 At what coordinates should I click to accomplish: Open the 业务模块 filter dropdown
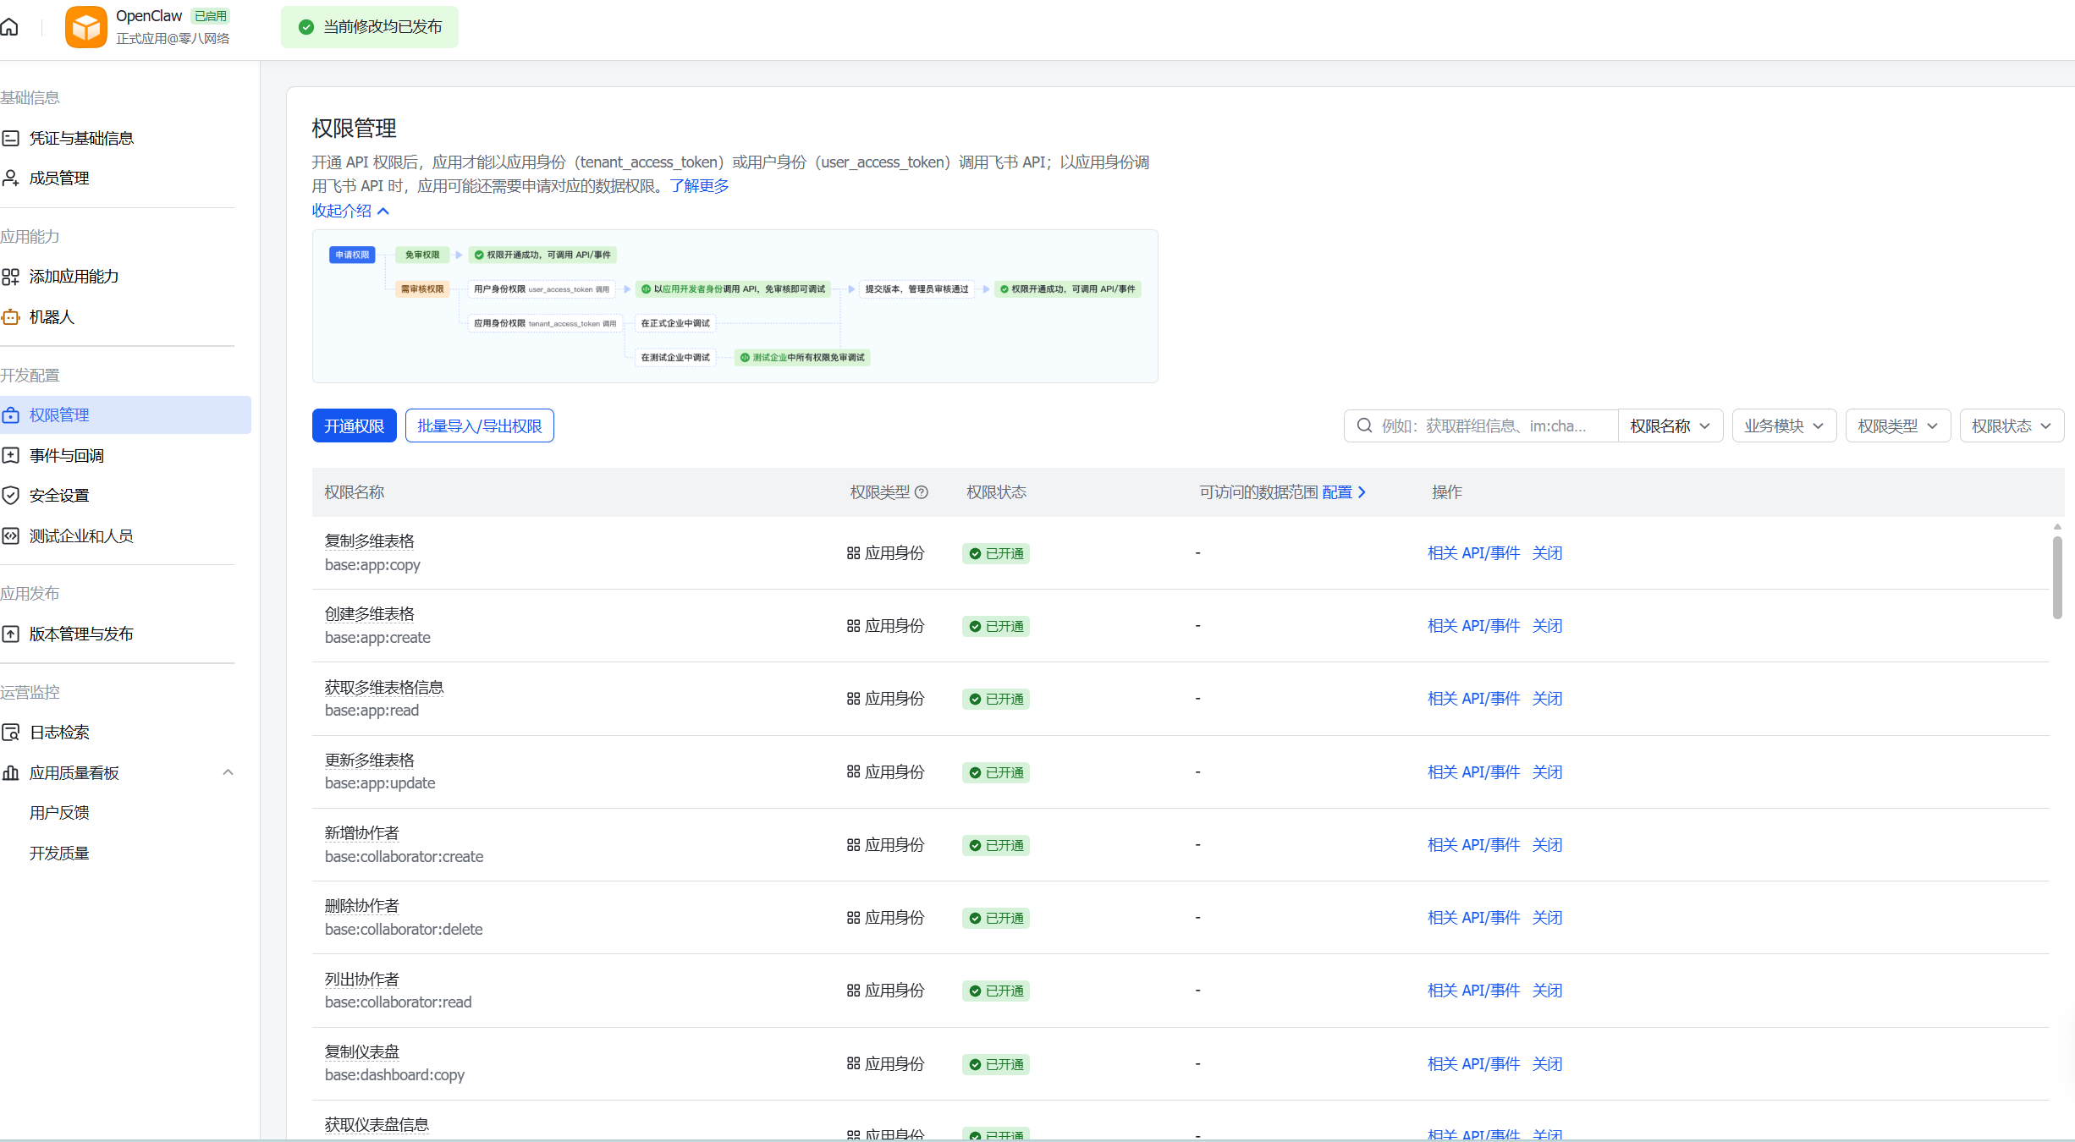1783,426
